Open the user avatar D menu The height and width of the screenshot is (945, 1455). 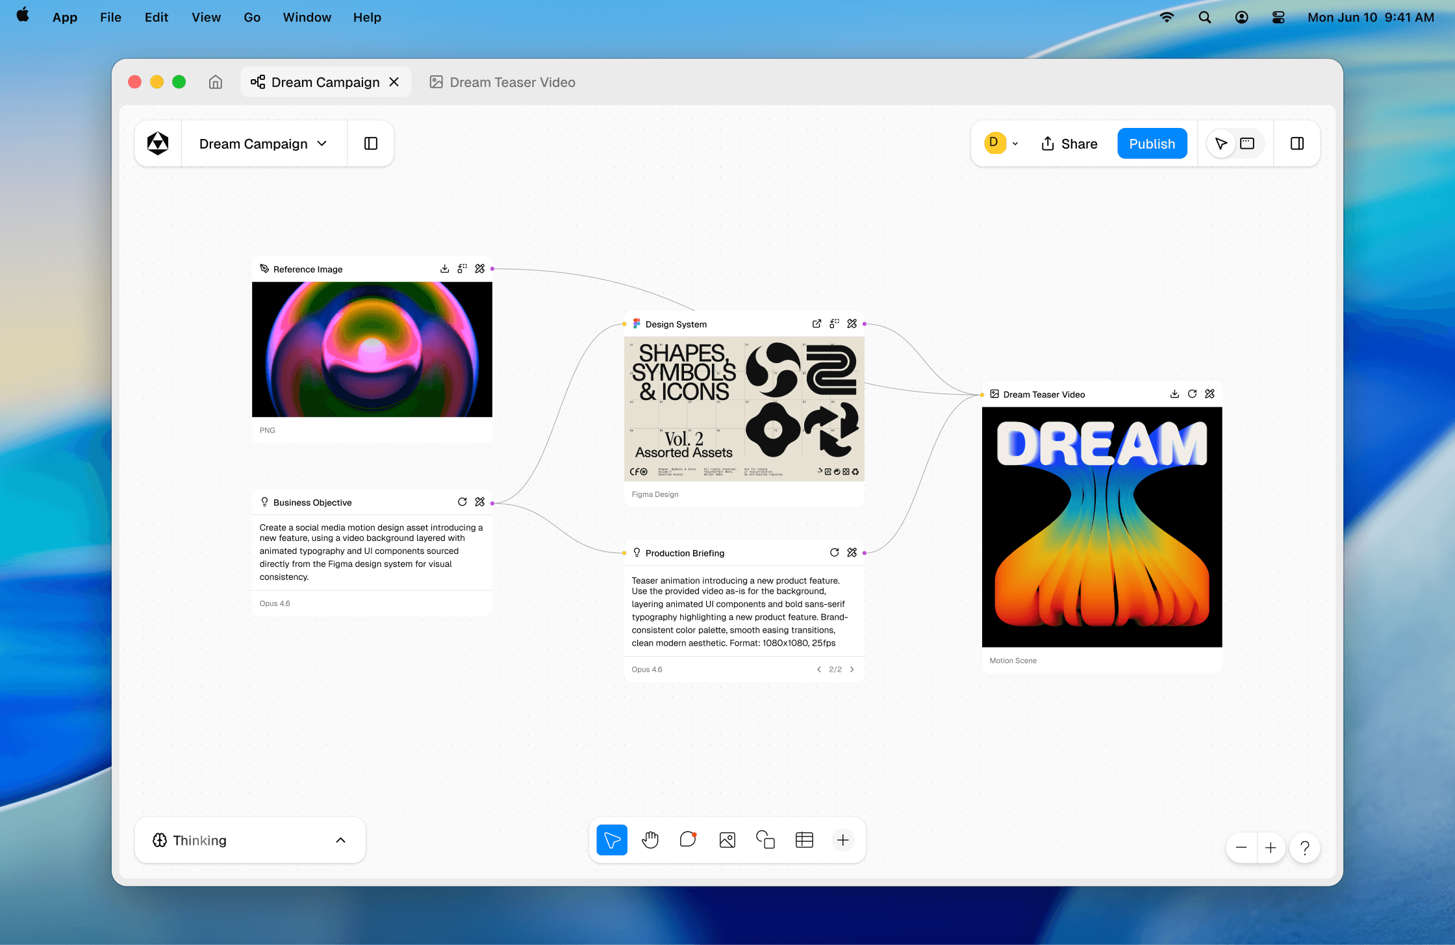click(1001, 144)
